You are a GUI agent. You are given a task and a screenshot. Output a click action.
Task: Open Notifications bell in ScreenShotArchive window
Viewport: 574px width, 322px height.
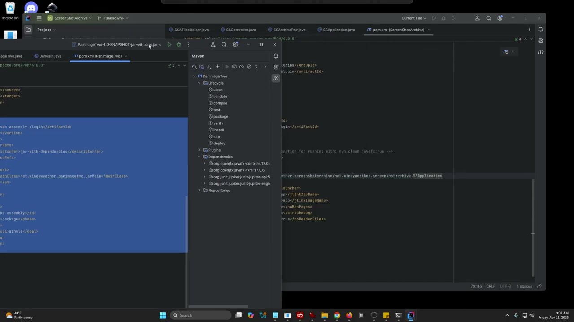[540, 30]
